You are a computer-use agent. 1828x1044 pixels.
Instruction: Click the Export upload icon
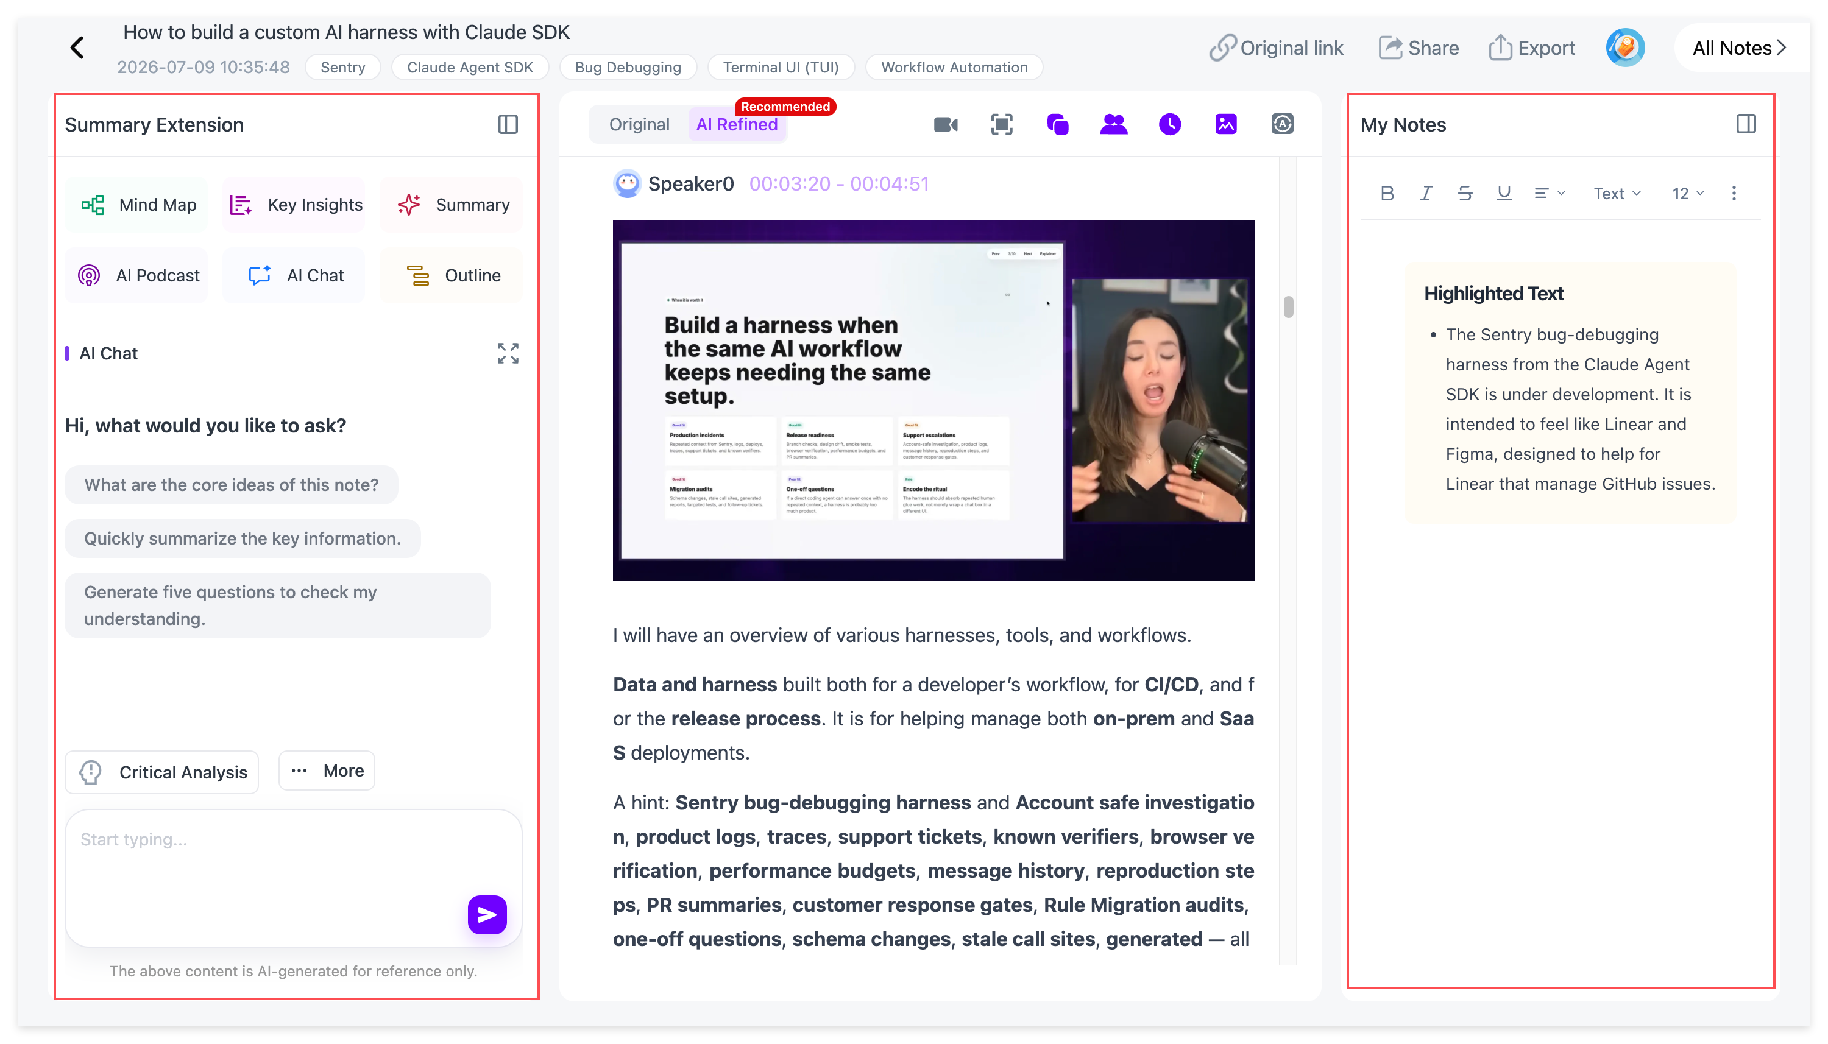1500,48
